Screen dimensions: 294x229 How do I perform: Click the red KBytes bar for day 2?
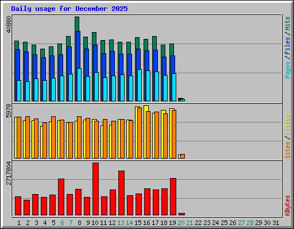click(26, 207)
